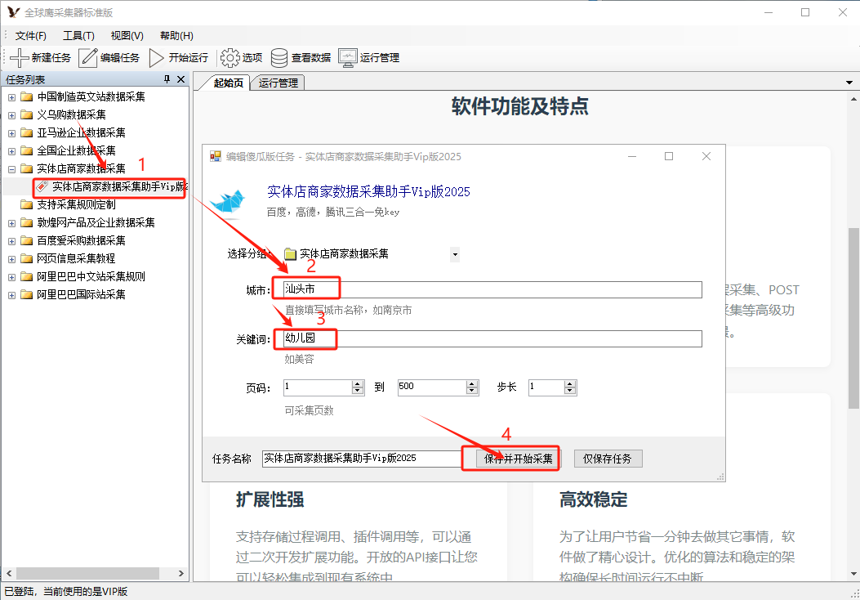Decrease the end page 500 spinner
Viewport: 860px width, 600px height.
tap(472, 392)
